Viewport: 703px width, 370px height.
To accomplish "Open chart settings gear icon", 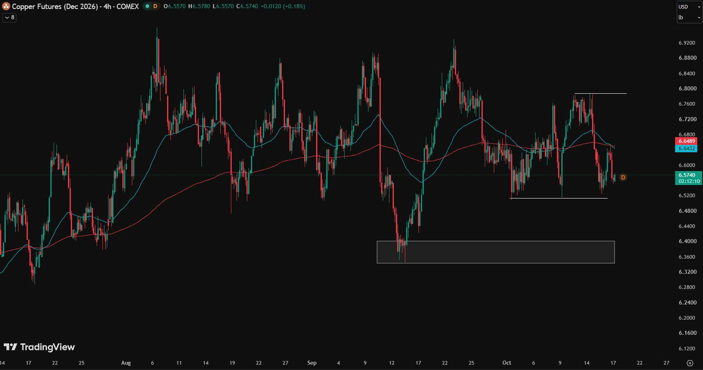I will [x=690, y=363].
